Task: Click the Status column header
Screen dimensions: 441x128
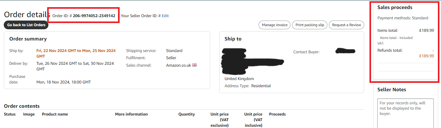Action: (10, 114)
